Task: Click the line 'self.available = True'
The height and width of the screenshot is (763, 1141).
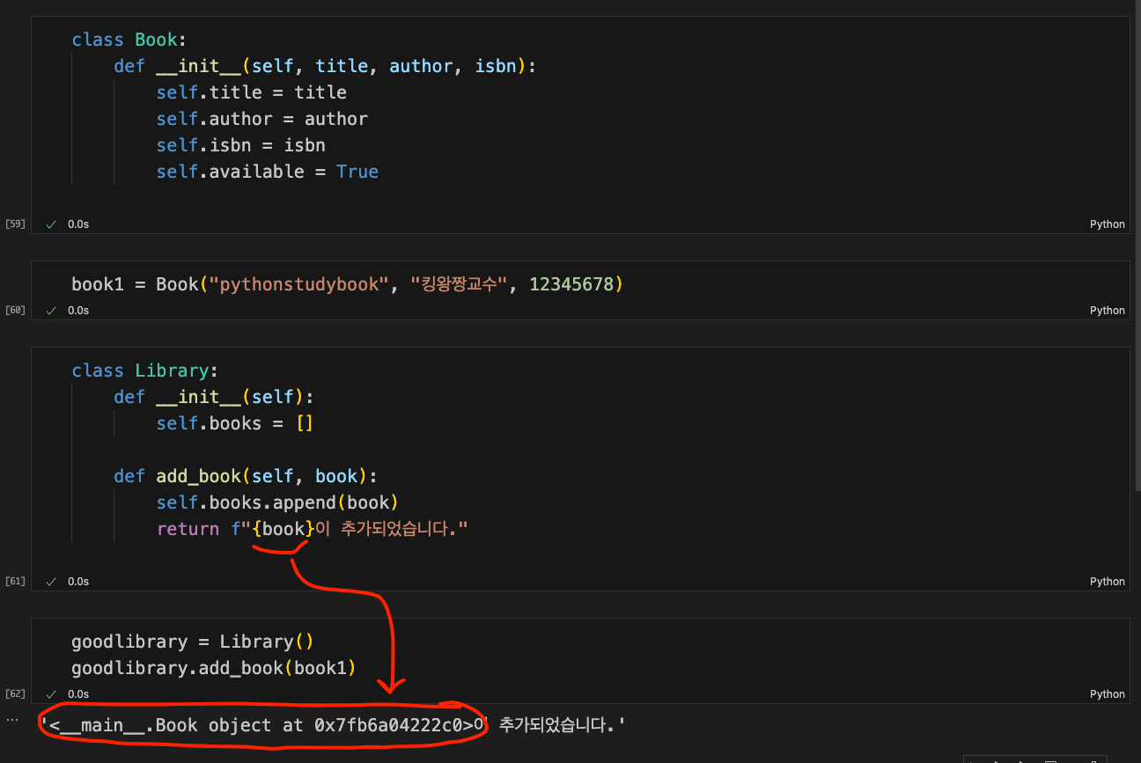Action: [268, 172]
